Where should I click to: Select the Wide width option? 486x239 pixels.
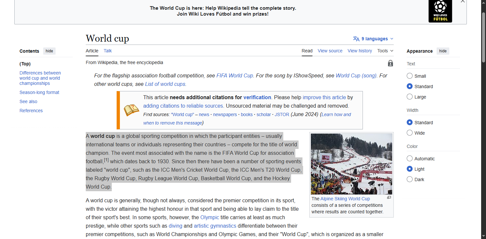[x=410, y=133]
